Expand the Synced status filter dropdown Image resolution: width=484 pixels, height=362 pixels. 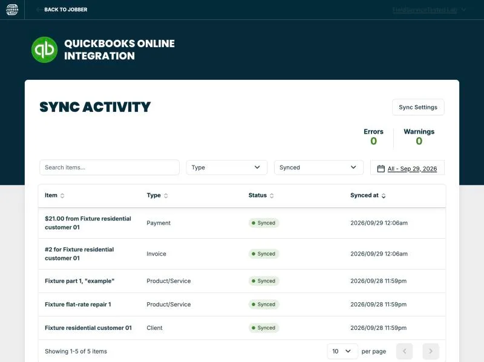point(319,167)
